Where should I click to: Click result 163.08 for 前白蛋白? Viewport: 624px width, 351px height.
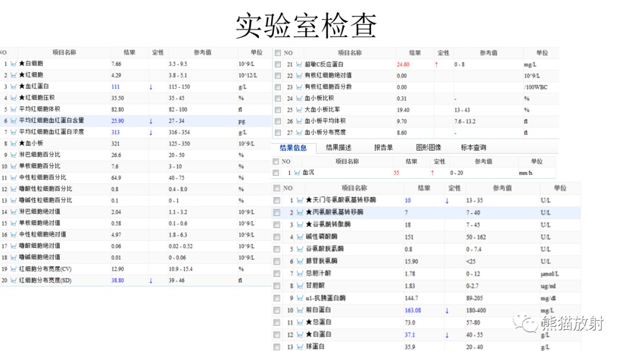click(413, 311)
